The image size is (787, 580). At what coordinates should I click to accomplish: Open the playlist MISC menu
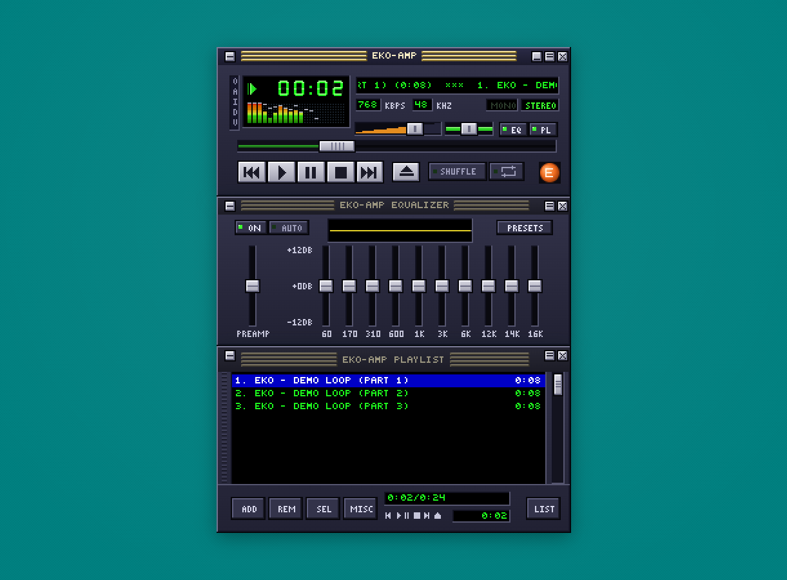tap(361, 508)
